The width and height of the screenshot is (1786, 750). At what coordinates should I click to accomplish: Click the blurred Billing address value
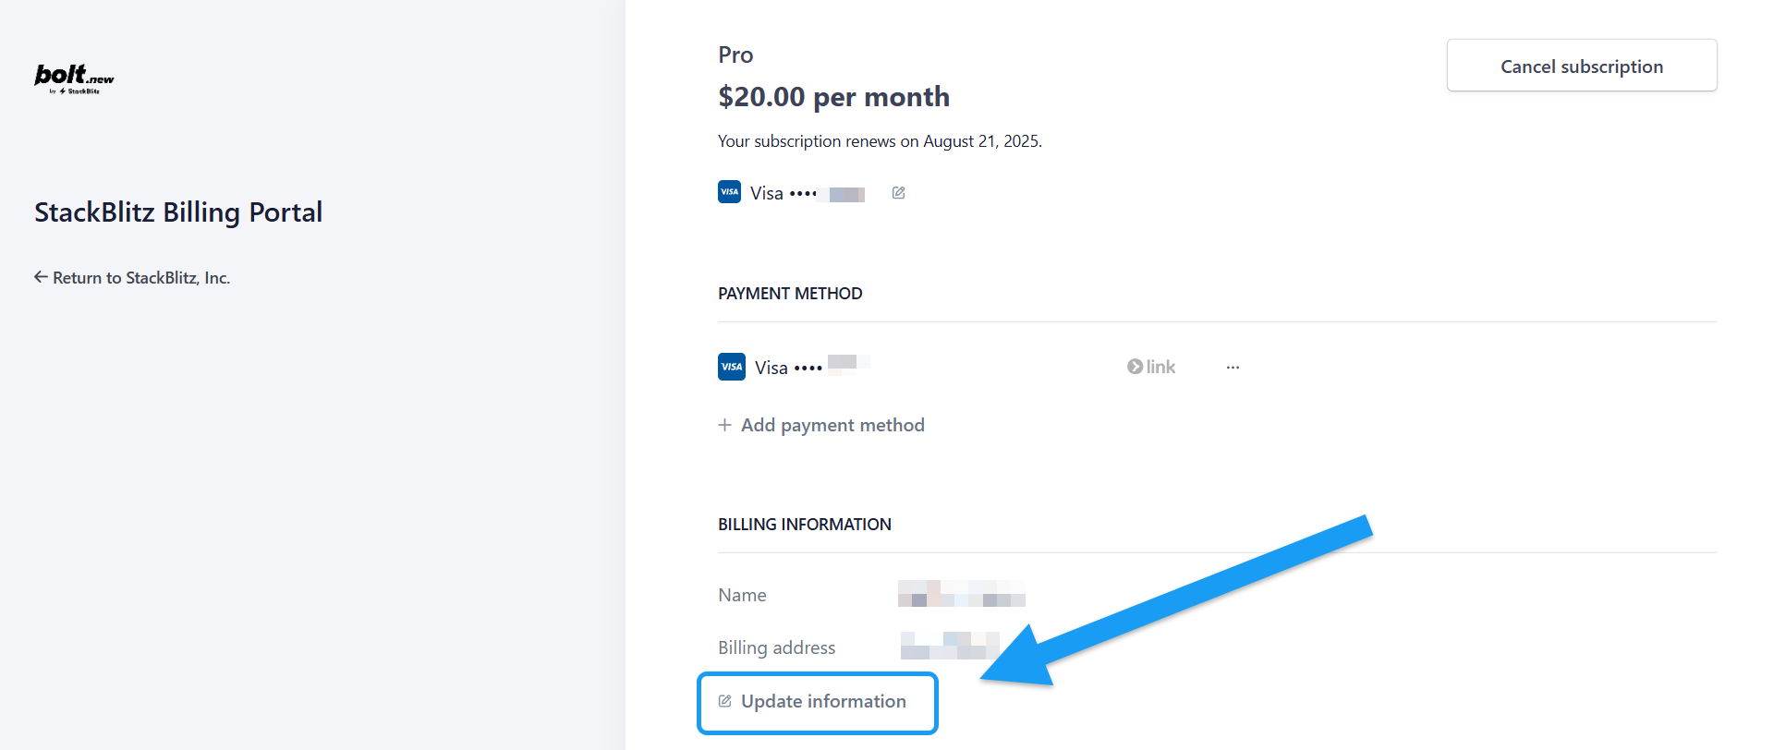[950, 647]
